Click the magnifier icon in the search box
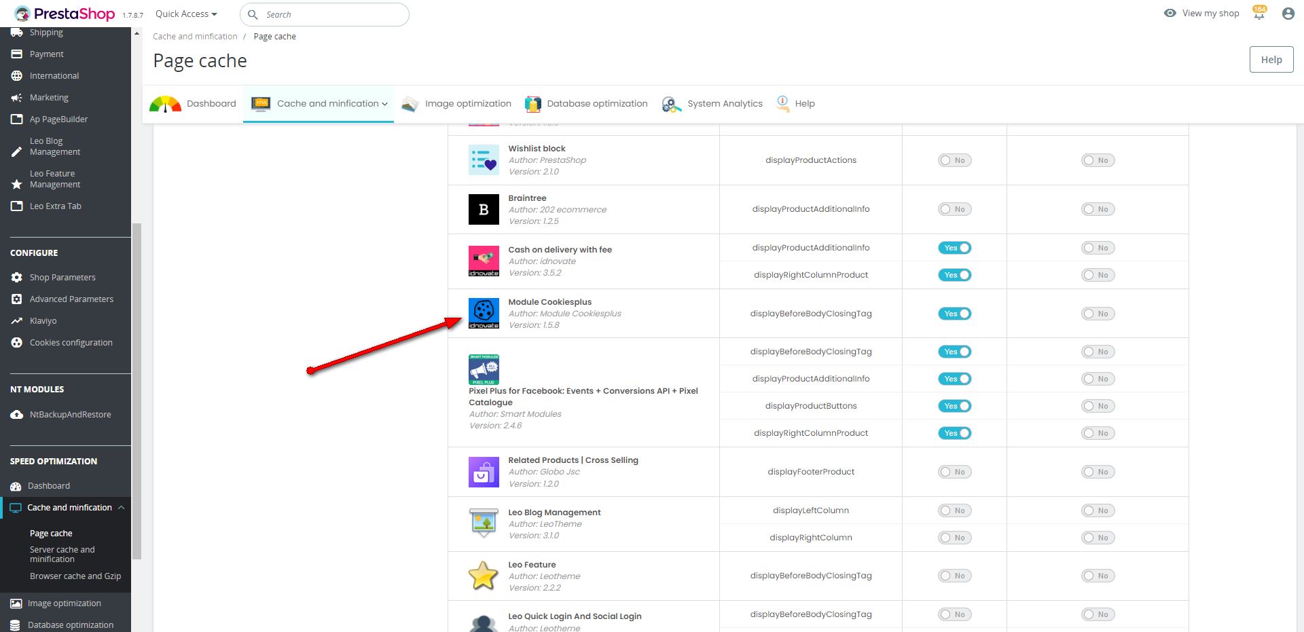This screenshot has height=632, width=1304. pyautogui.click(x=253, y=14)
